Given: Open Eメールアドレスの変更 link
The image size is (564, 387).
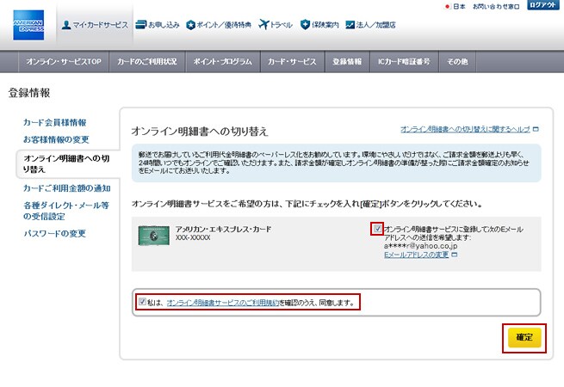Looking at the screenshot, I should point(416,255).
